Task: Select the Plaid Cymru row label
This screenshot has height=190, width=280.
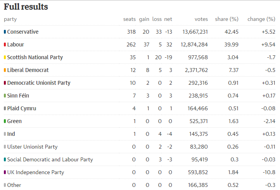Action: pyautogui.click(x=22, y=109)
